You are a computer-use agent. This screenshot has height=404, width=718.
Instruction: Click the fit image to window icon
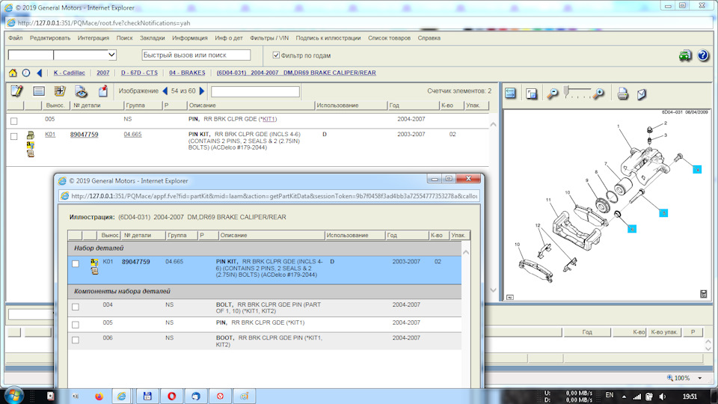[x=531, y=94]
